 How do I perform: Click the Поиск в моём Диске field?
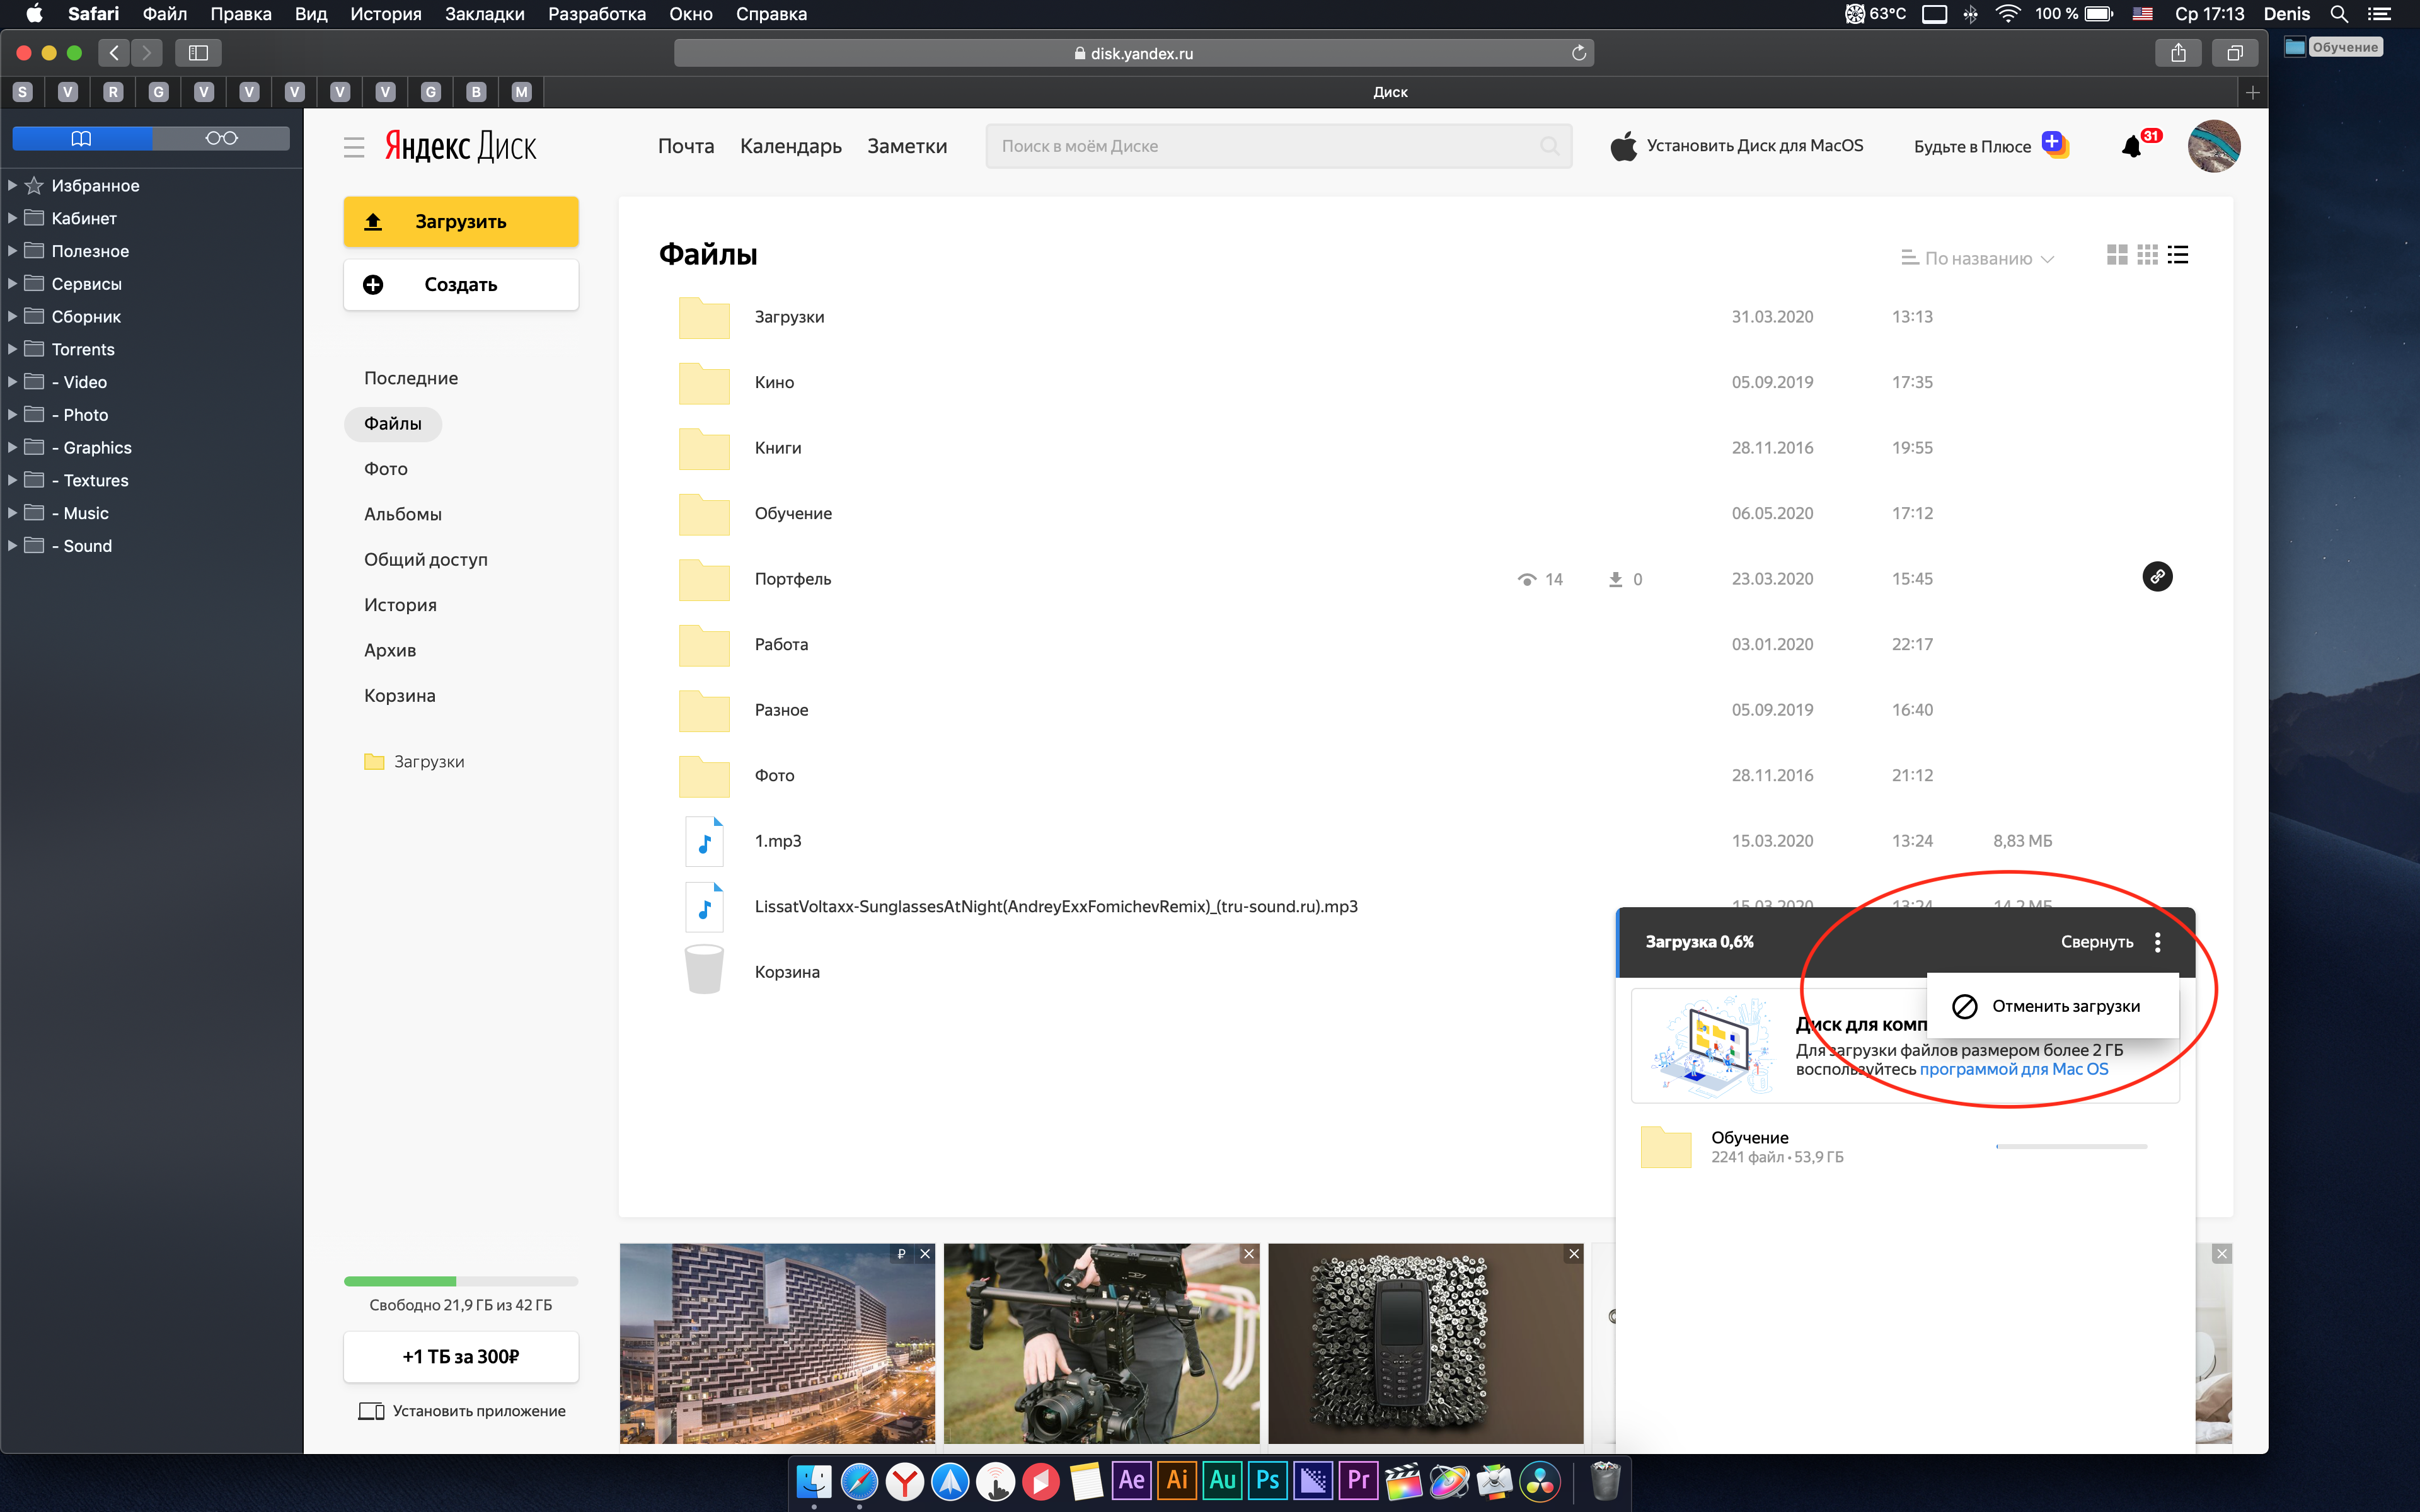(1278, 146)
